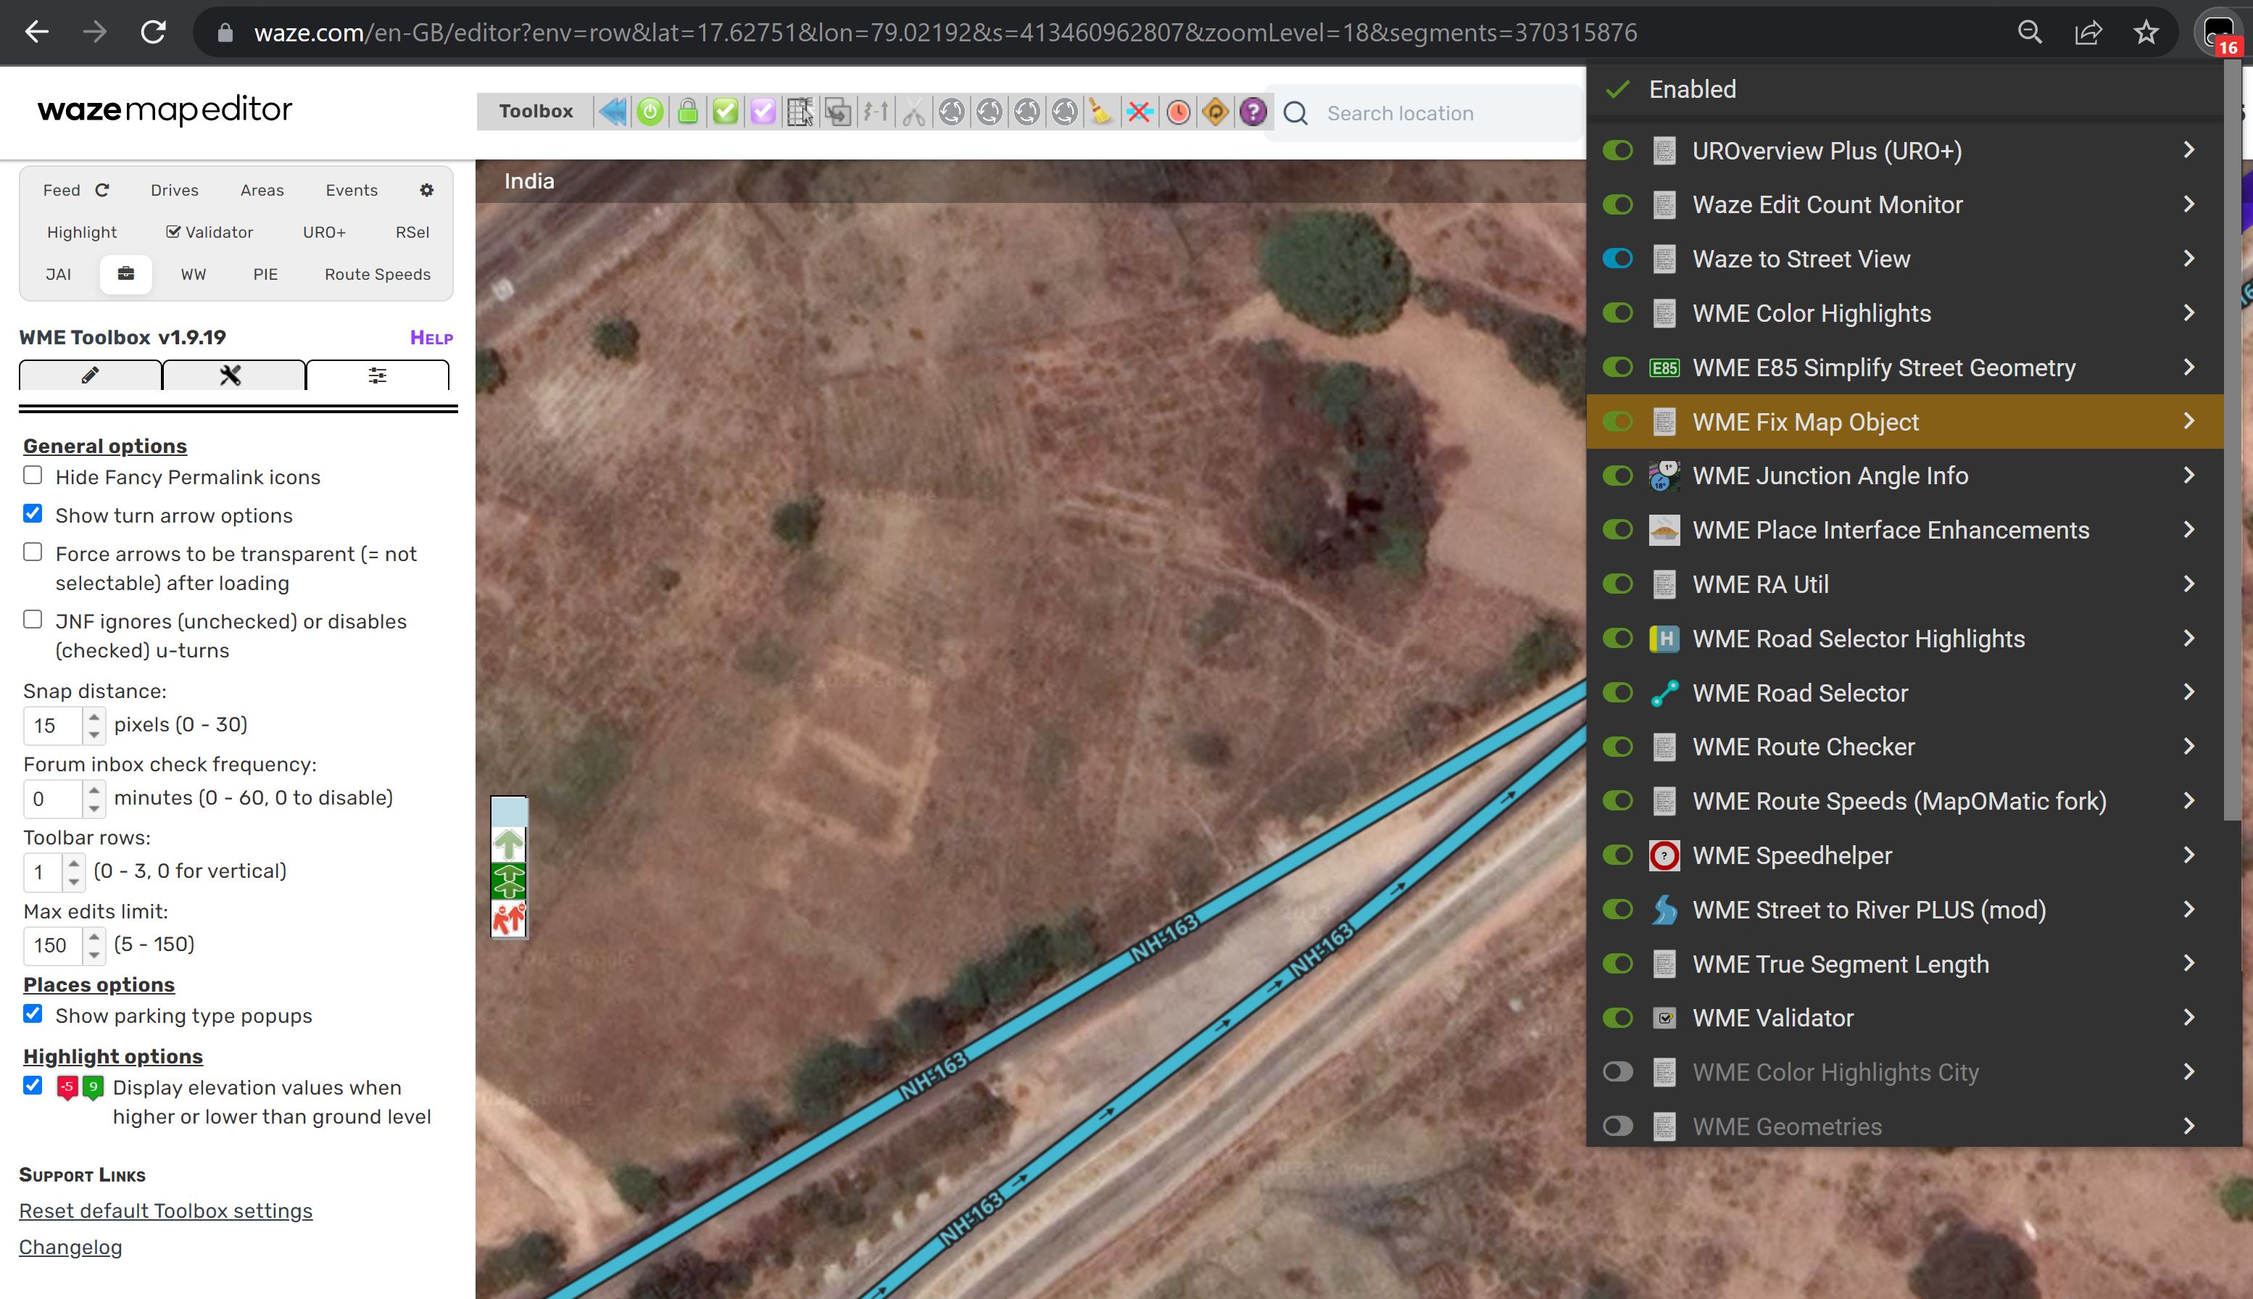Click the browser share icon in address bar
Viewport: 2253px width, 1299px height.
click(x=2088, y=33)
